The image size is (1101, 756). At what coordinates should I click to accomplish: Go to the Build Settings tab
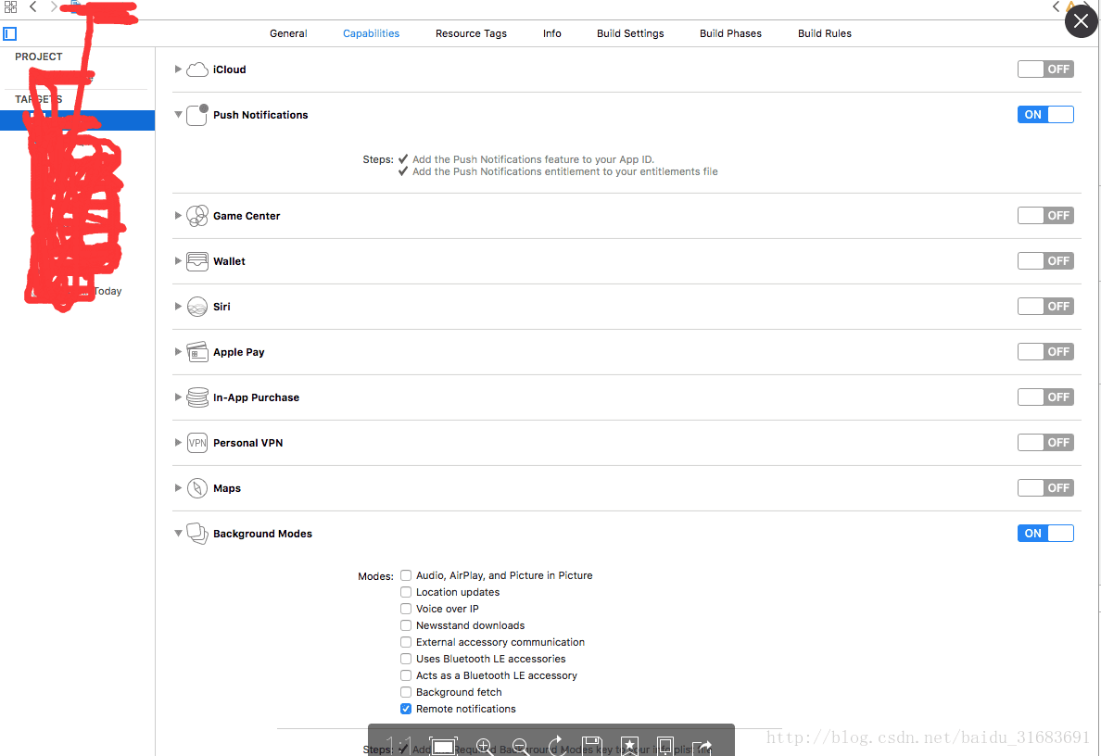(x=630, y=33)
